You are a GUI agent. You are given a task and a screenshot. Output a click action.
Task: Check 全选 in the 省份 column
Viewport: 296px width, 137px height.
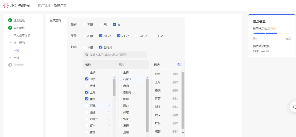[87, 72]
